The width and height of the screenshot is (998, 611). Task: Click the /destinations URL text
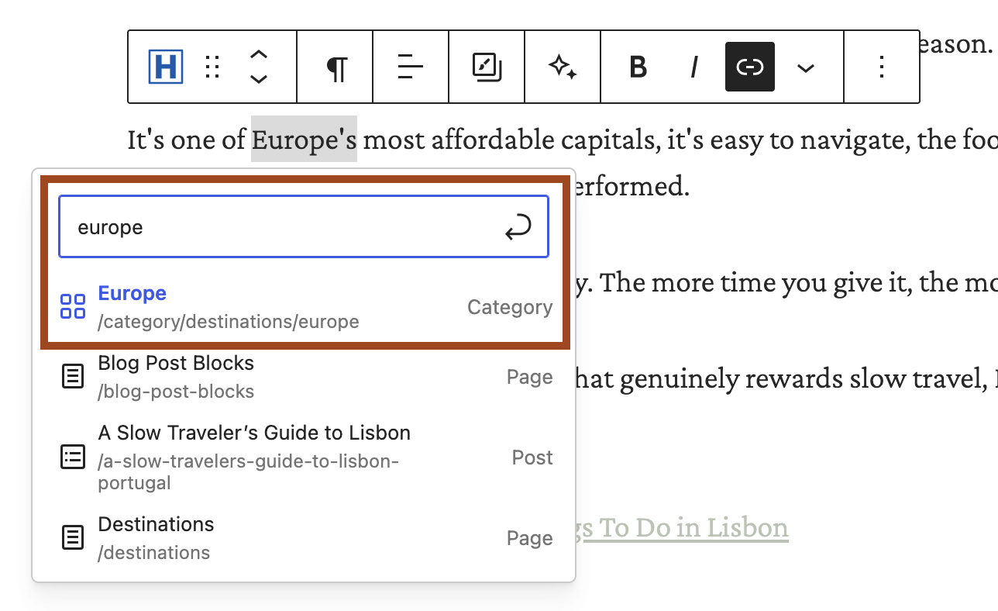pyautogui.click(x=153, y=553)
